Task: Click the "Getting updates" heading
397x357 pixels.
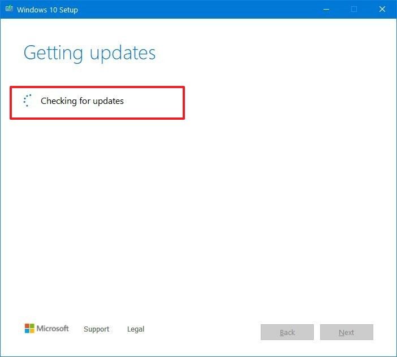Action: click(x=89, y=53)
